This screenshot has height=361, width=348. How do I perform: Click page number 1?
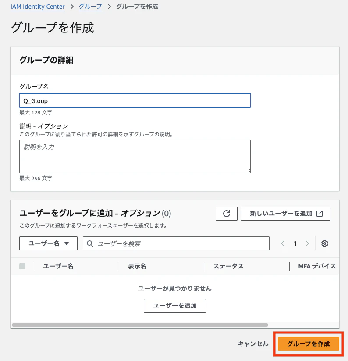coord(295,243)
